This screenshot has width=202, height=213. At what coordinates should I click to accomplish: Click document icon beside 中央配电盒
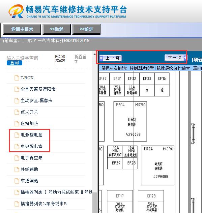click(17, 146)
